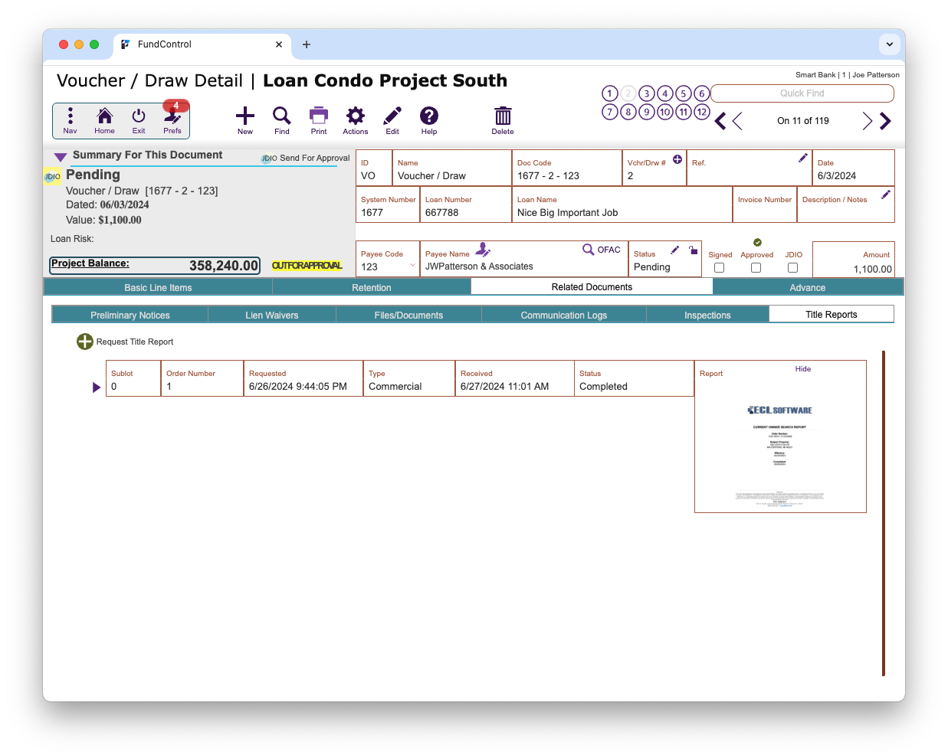Click the circled number 10 shortcut button
This screenshot has height=752, width=948.
pos(665,112)
